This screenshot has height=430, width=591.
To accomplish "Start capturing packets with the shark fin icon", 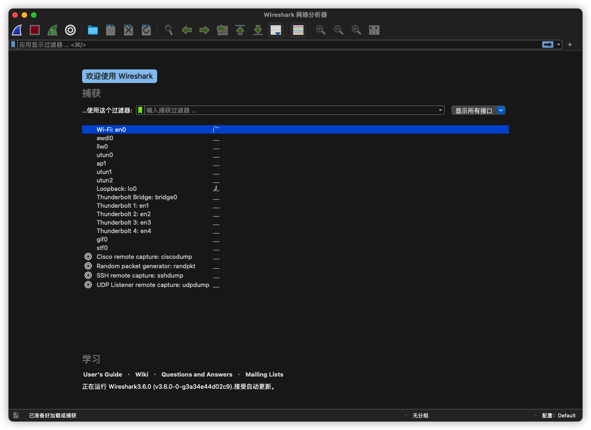I will click(17, 30).
